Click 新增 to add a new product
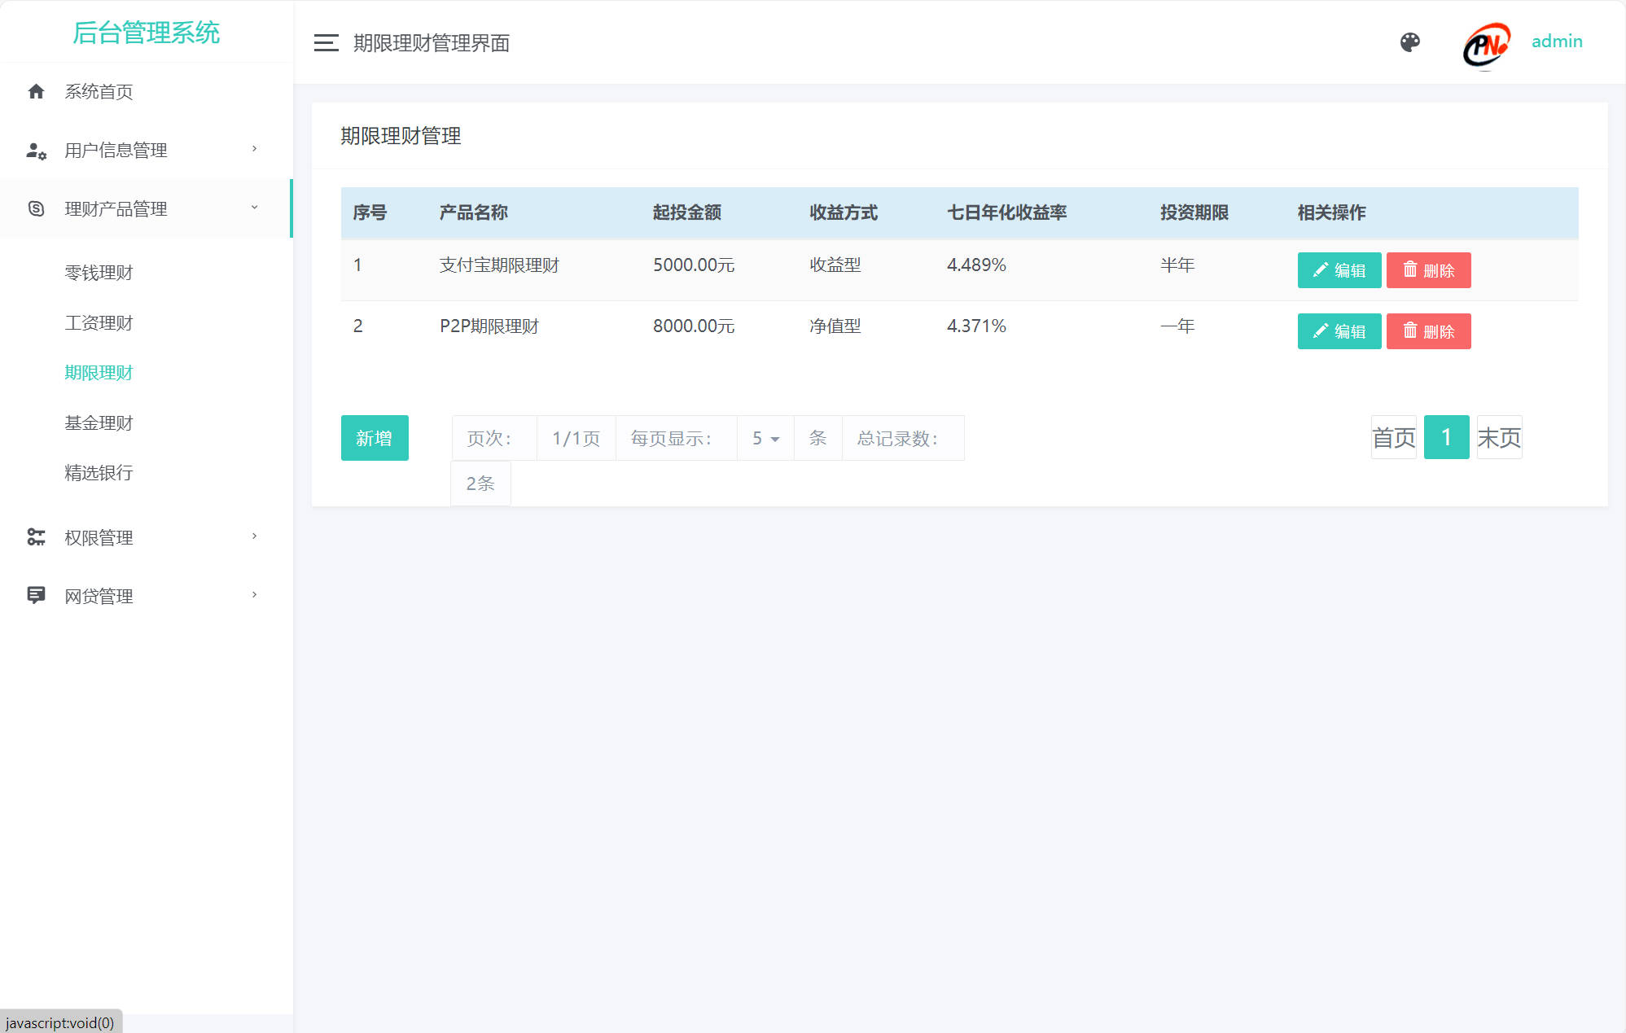 [x=375, y=438]
